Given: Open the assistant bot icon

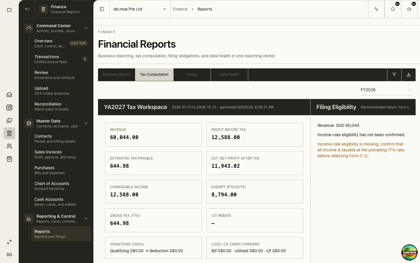Looking at the screenshot, I should pos(409,9).
